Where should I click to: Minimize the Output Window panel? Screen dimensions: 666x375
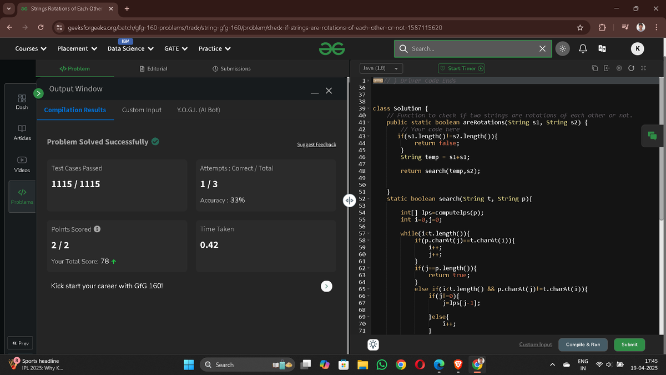[314, 93]
